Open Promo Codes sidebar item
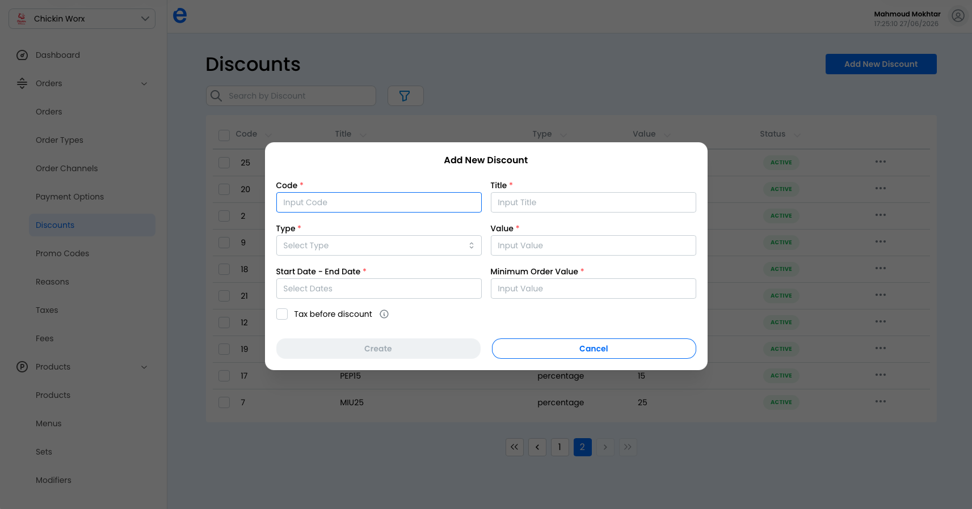Image resolution: width=972 pixels, height=509 pixels. pyautogui.click(x=62, y=253)
